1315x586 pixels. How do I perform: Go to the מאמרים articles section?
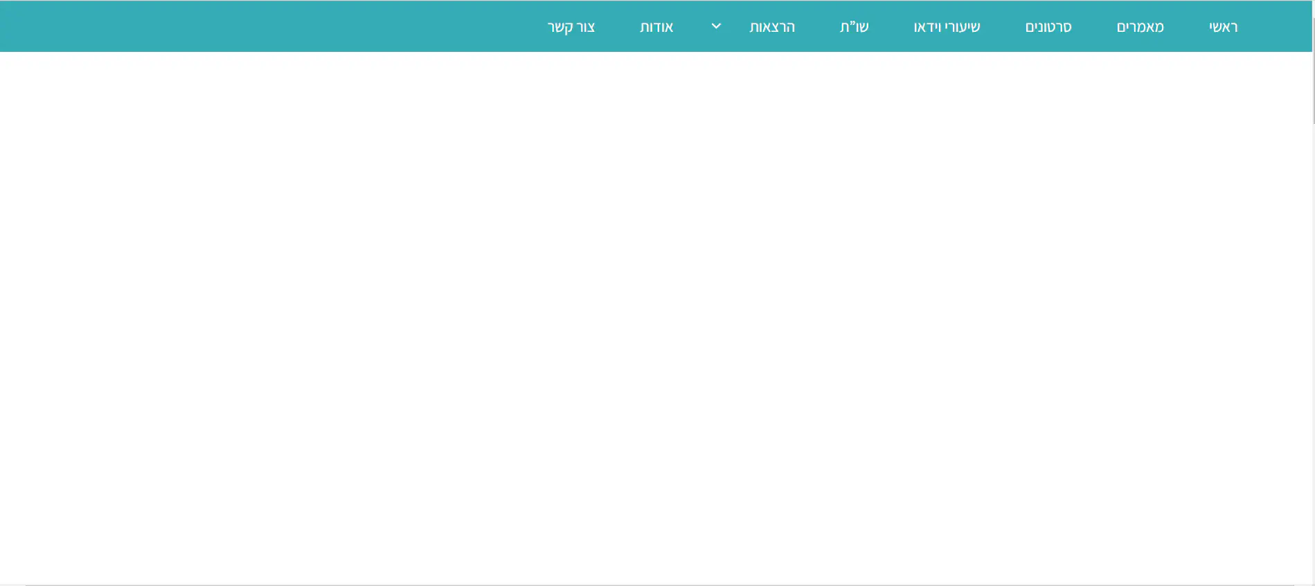(x=1140, y=27)
